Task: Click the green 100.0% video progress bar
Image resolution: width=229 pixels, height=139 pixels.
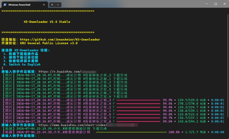Action: pyautogui.click(x=131, y=132)
